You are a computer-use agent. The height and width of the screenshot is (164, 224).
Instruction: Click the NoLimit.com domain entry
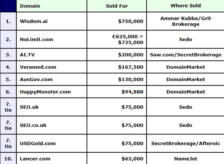click(34, 39)
